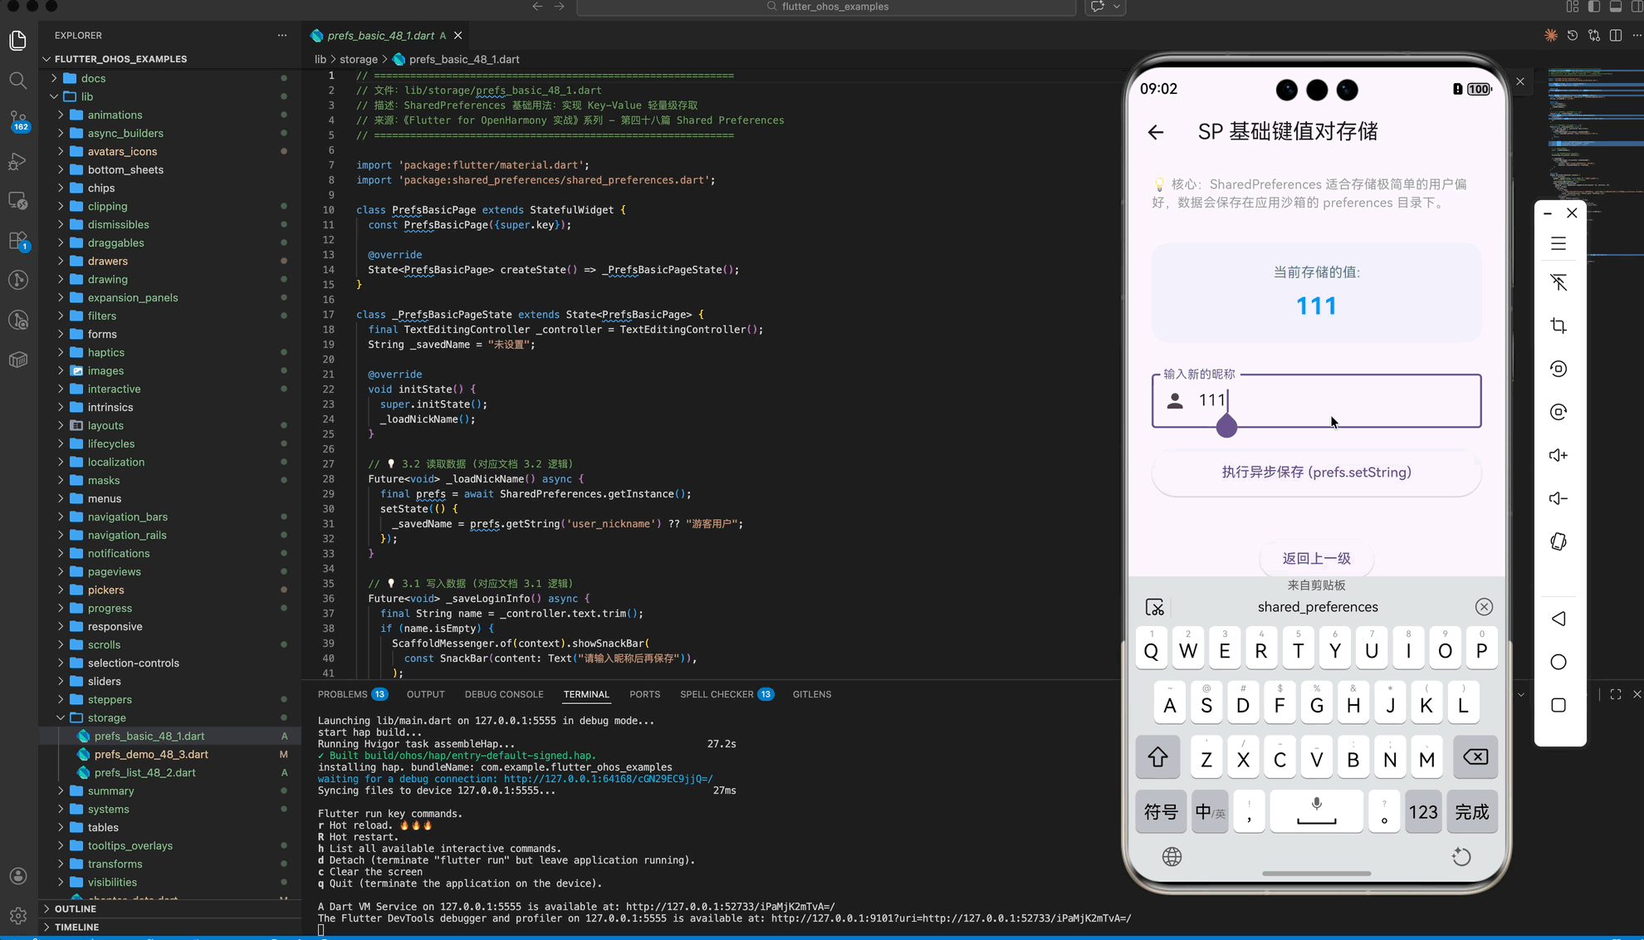The width and height of the screenshot is (1644, 940).
Task: Expand the OUTLINE section
Action: click(75, 908)
